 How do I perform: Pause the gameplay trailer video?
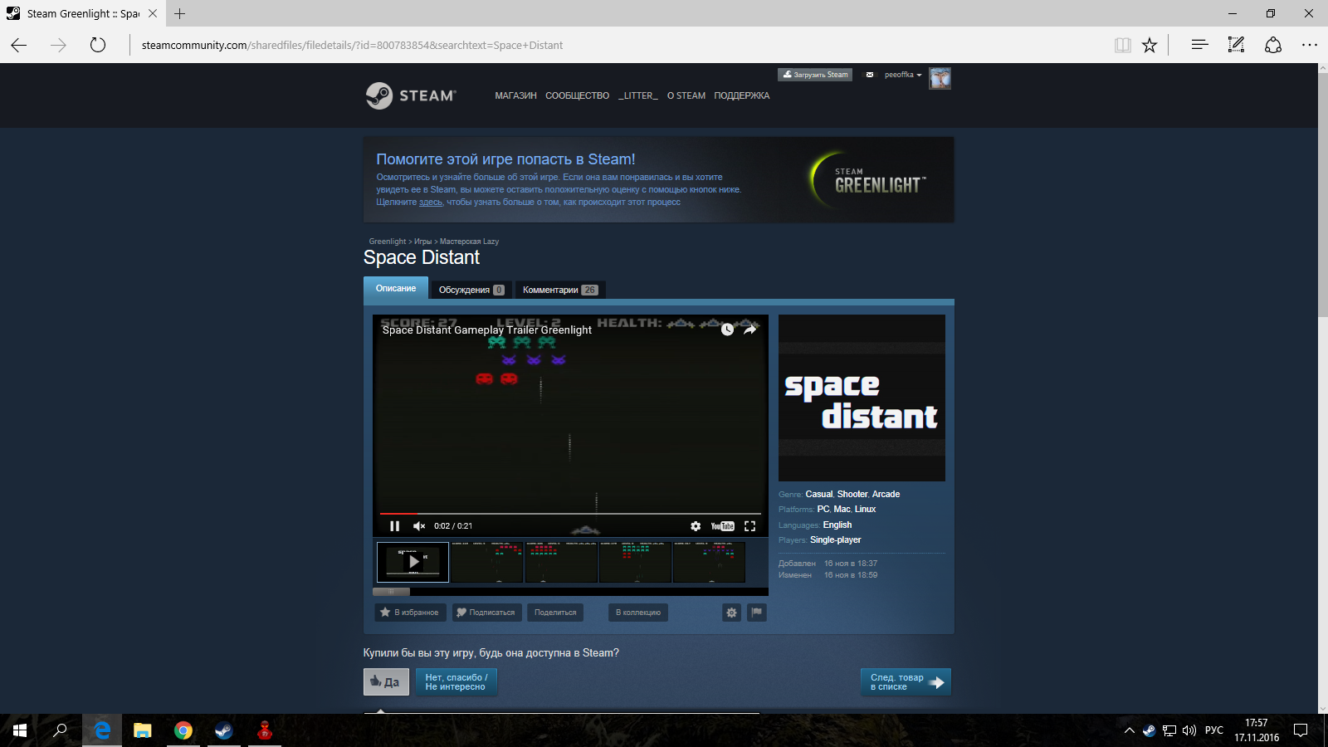(x=394, y=526)
